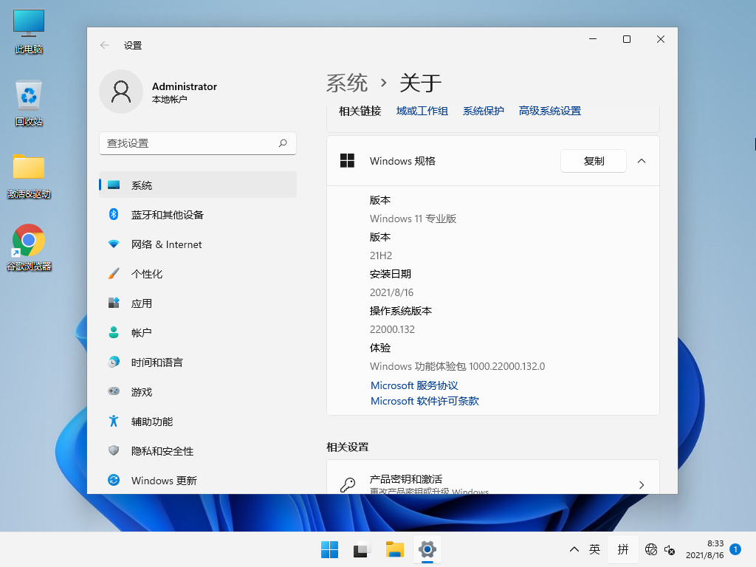Image resolution: width=756 pixels, height=567 pixels.
Task: Click the Find a setting search box
Action: coord(190,143)
